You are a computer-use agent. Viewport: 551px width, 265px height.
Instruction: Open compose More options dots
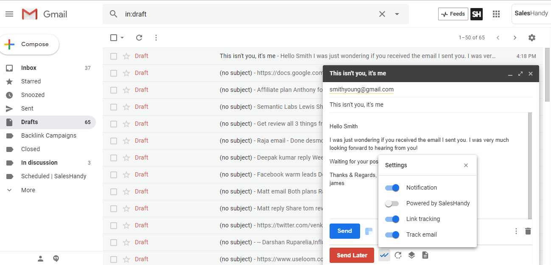pyautogui.click(x=516, y=231)
